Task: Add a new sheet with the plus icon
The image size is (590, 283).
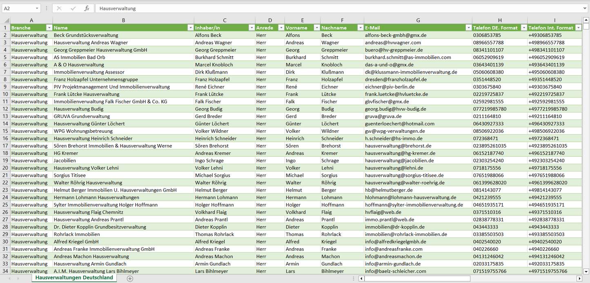Action: [x=130, y=279]
